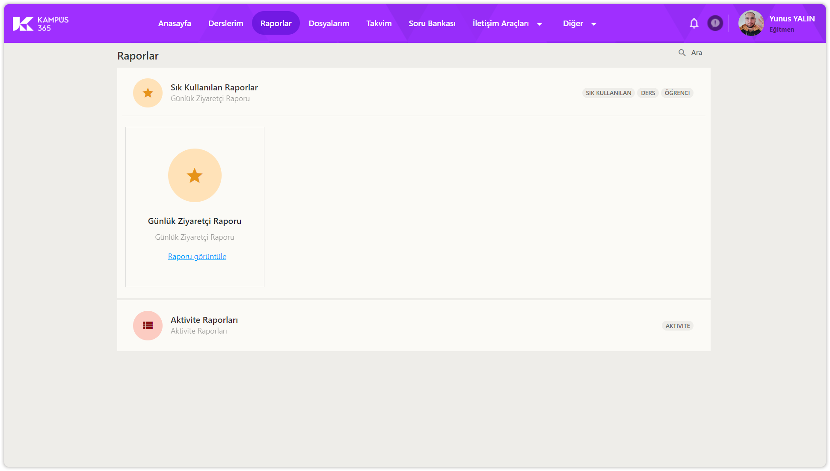Click the Ara search field
The height and width of the screenshot is (471, 830).
[697, 53]
